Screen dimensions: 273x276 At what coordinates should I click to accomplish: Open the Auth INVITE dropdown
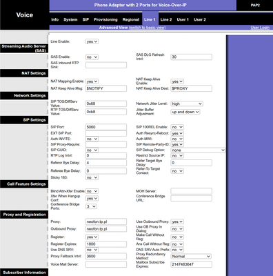(x=92, y=139)
